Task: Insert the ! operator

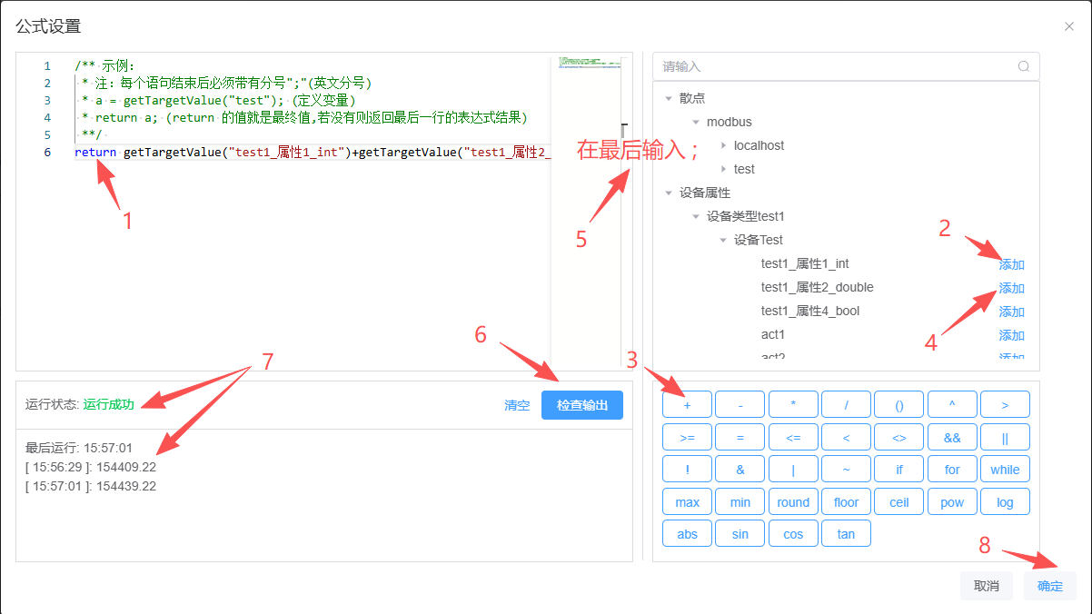Action: tap(687, 470)
